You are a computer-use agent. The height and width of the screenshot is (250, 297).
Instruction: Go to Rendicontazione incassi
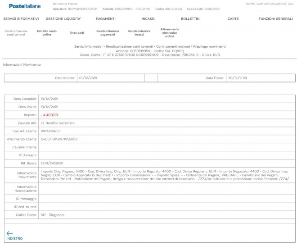(x=139, y=33)
